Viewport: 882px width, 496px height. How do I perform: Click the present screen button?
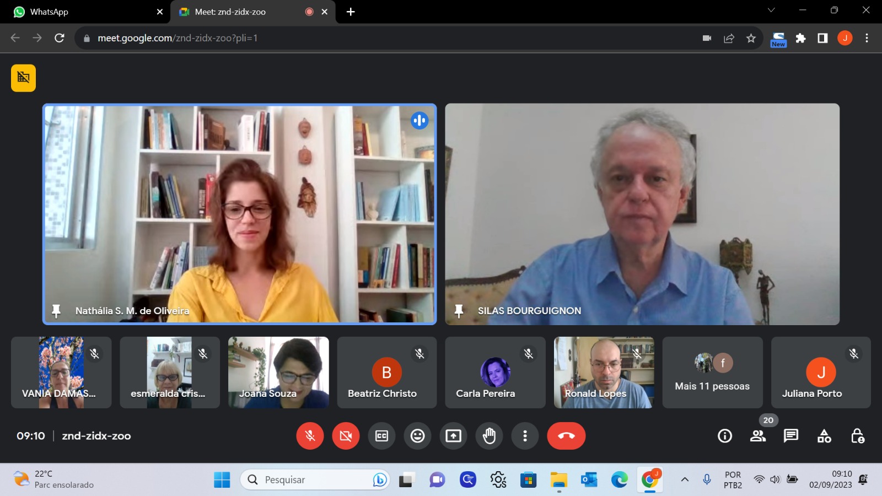(x=453, y=436)
